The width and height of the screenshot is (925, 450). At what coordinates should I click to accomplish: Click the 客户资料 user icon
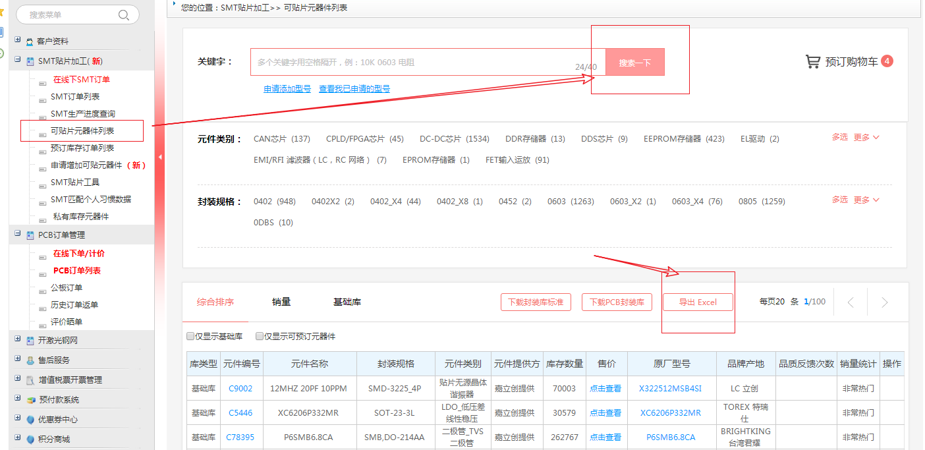point(30,42)
